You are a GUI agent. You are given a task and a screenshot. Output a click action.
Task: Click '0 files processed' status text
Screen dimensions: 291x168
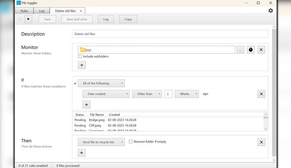pos(68,166)
